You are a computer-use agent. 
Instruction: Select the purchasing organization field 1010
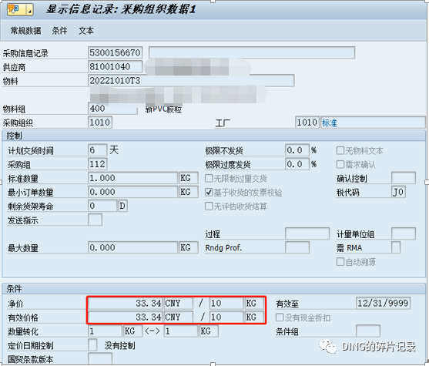pos(100,123)
